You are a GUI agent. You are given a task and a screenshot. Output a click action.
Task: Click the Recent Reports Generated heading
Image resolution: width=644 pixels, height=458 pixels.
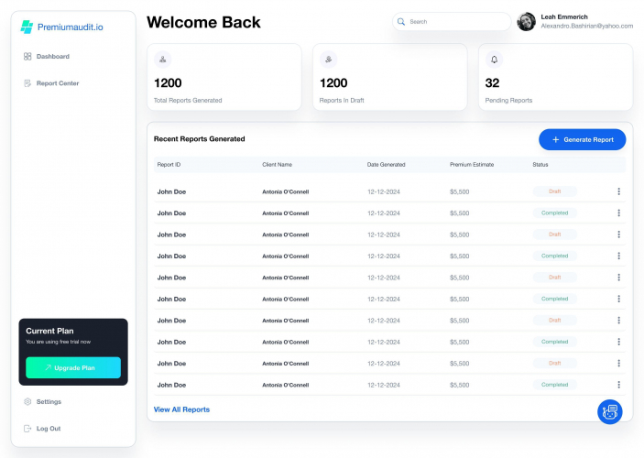click(x=199, y=139)
